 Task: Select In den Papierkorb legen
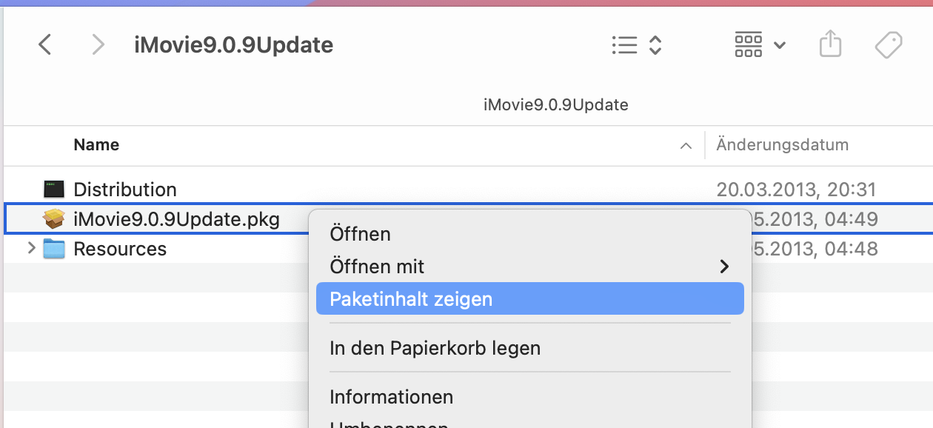coord(435,348)
